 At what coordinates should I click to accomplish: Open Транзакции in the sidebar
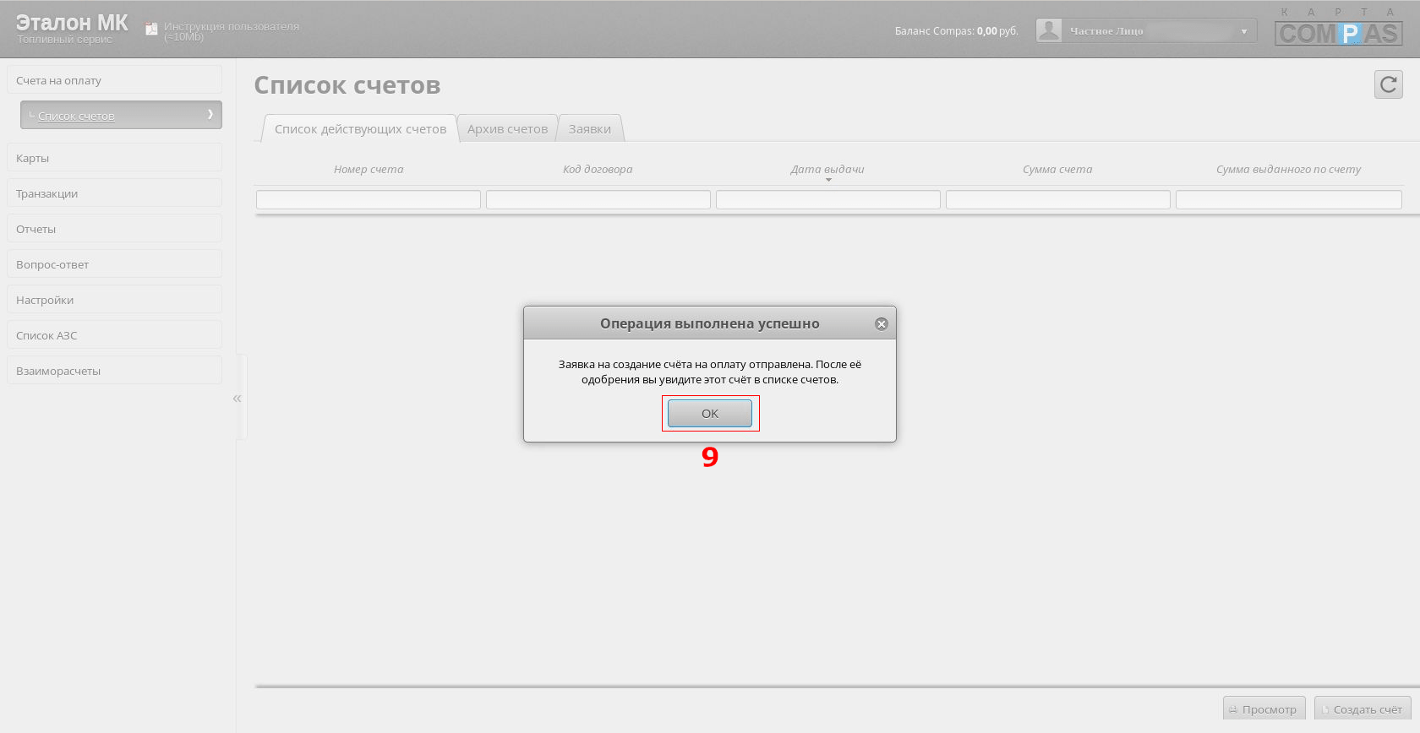click(114, 193)
